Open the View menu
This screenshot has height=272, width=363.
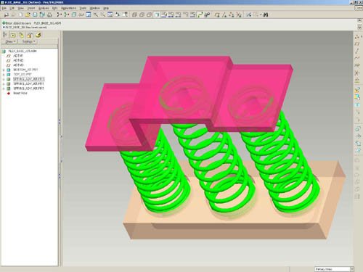21,8
